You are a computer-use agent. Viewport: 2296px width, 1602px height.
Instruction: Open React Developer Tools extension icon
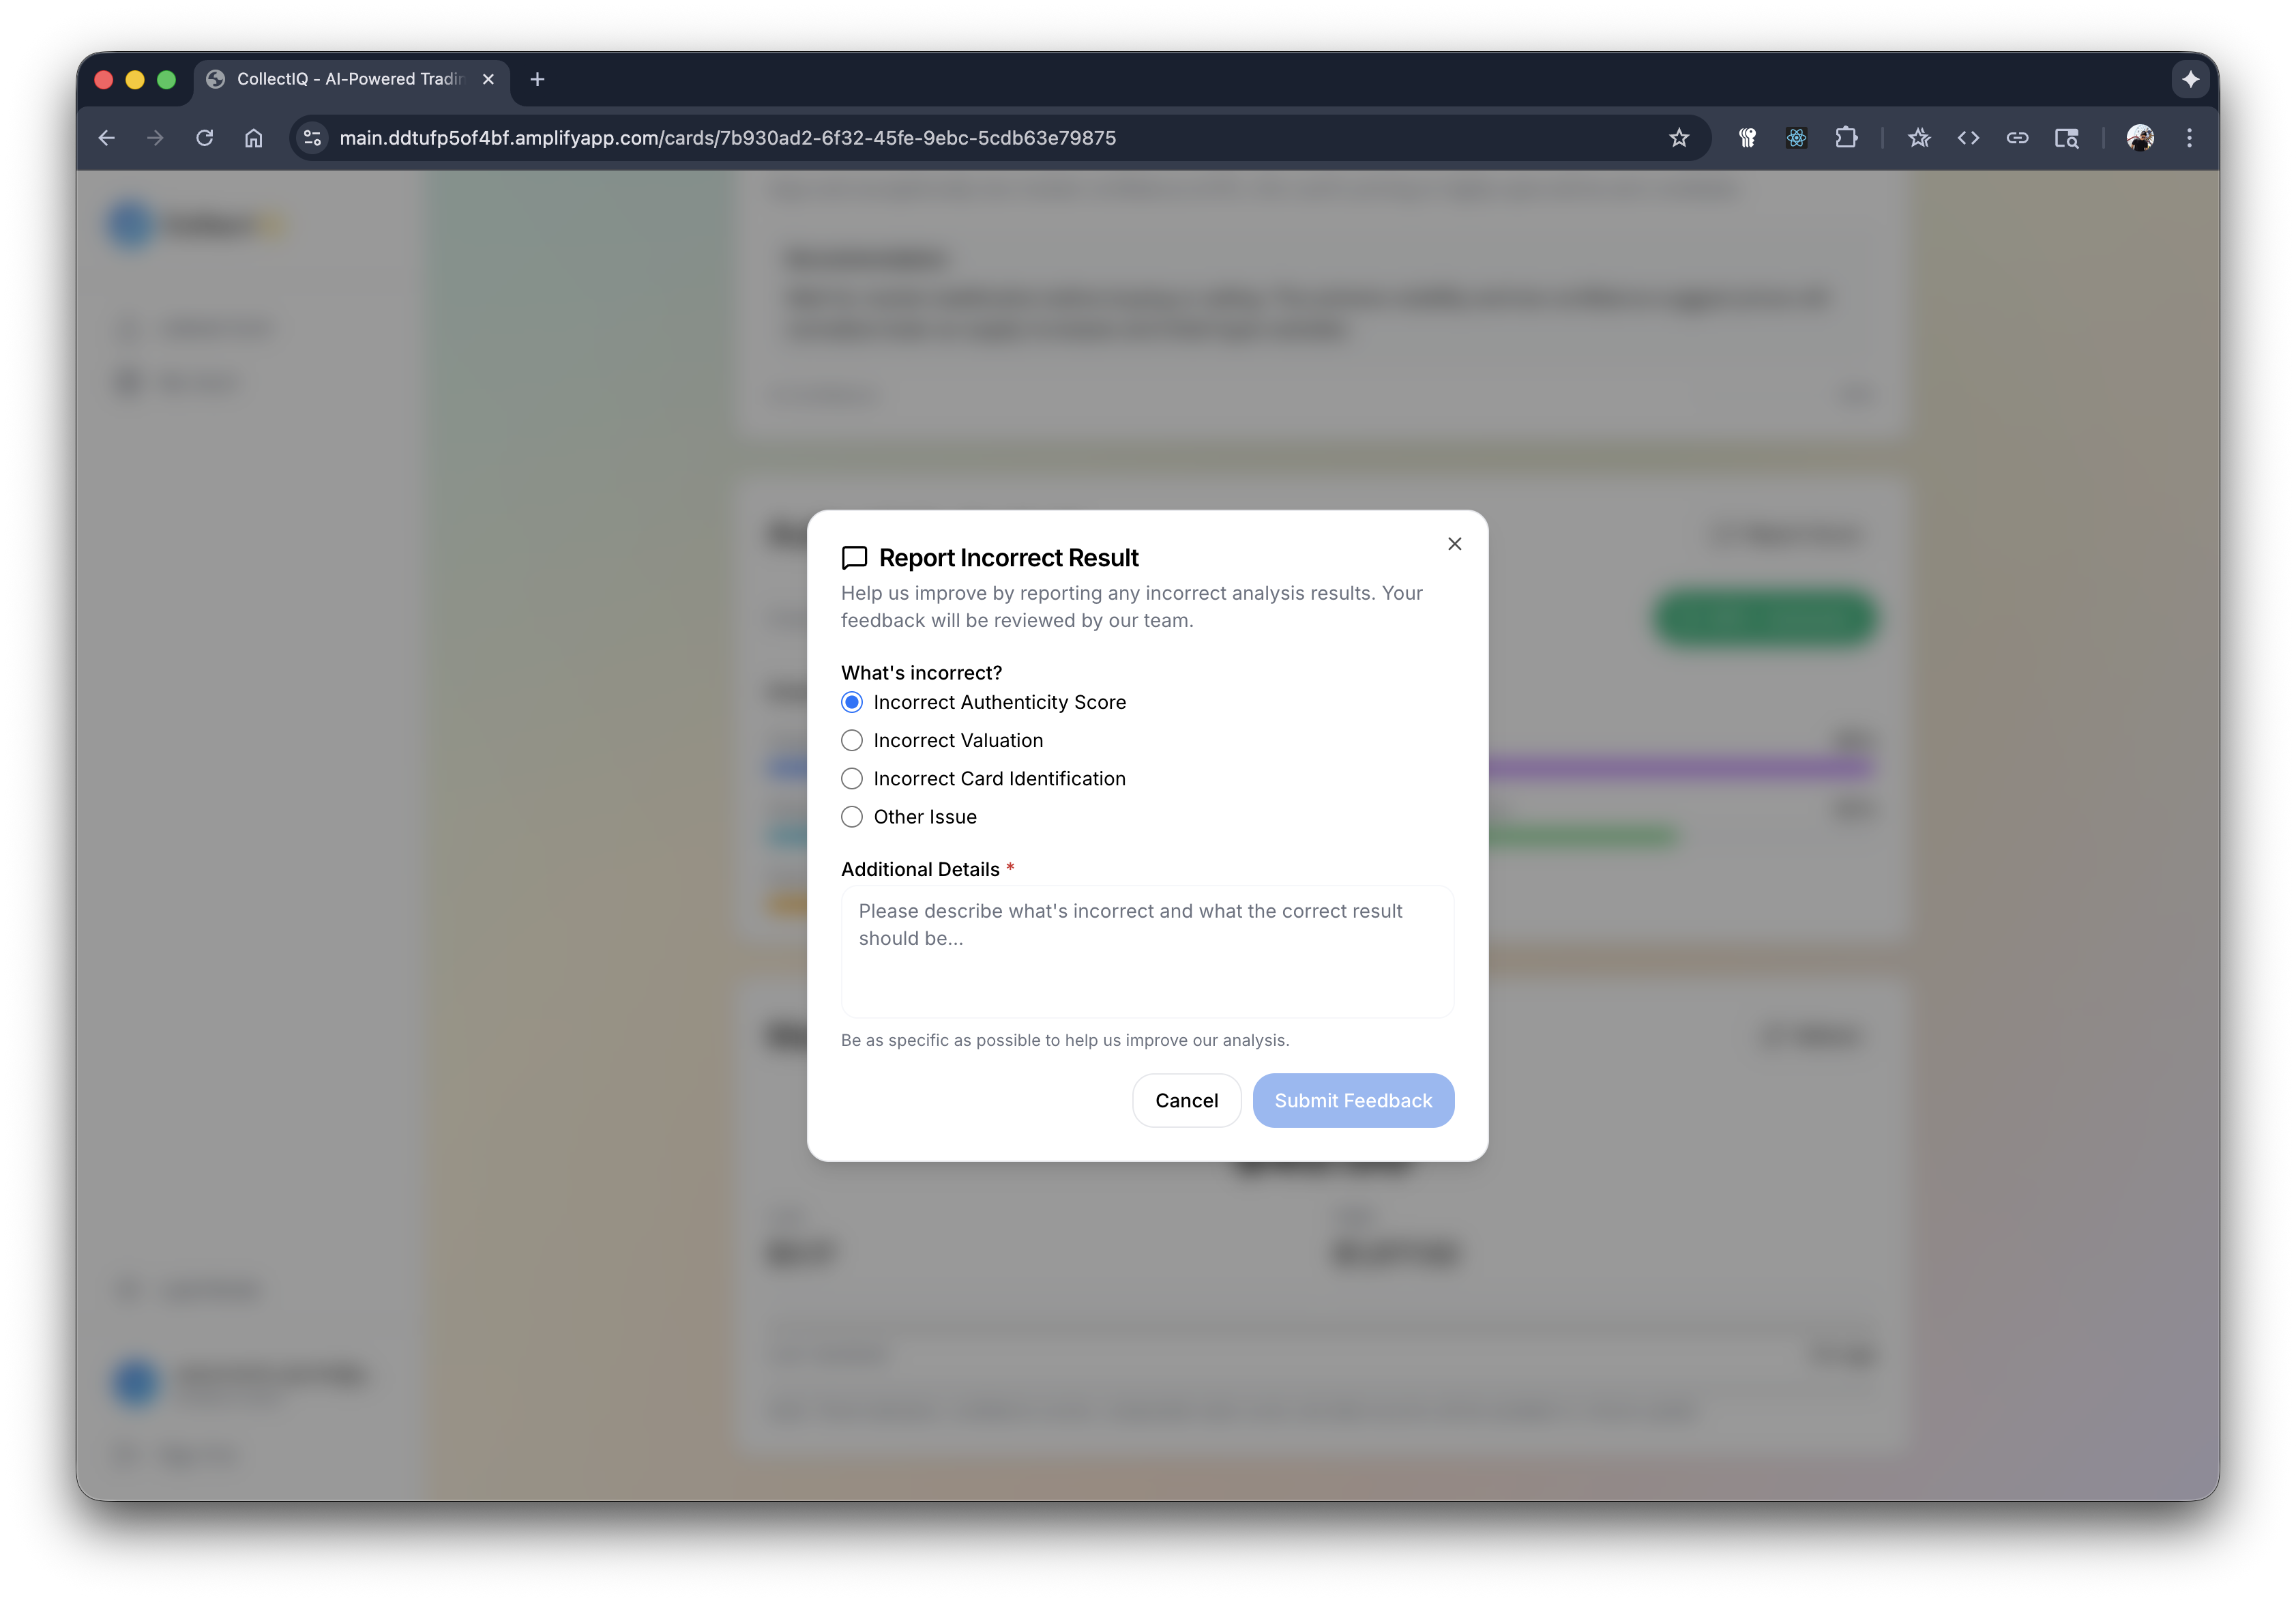click(x=1797, y=138)
